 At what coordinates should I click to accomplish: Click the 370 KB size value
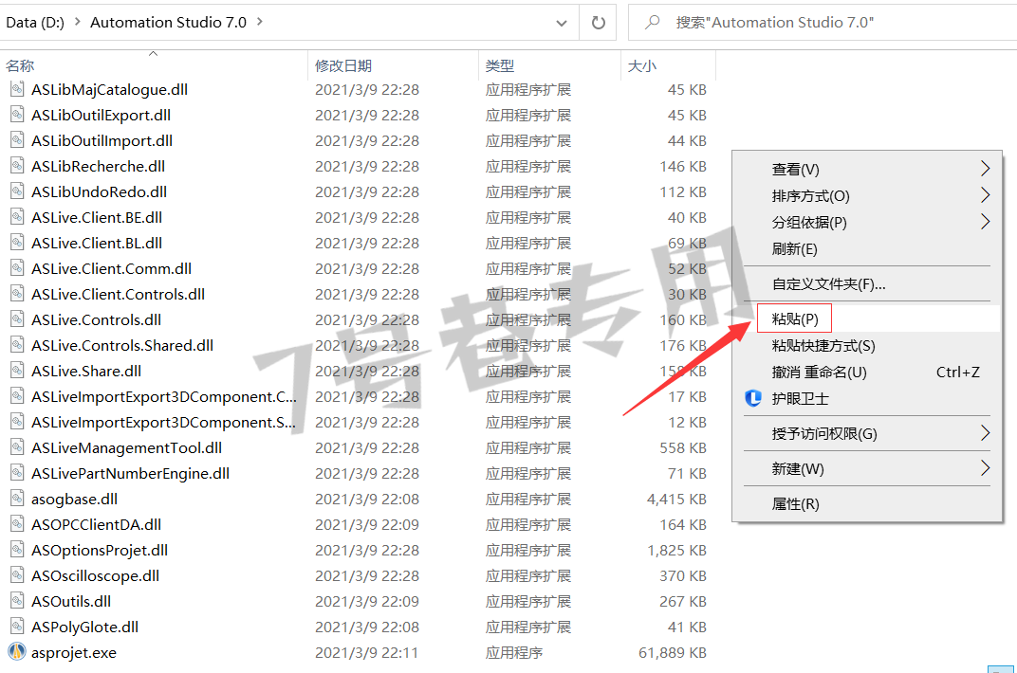tap(683, 575)
